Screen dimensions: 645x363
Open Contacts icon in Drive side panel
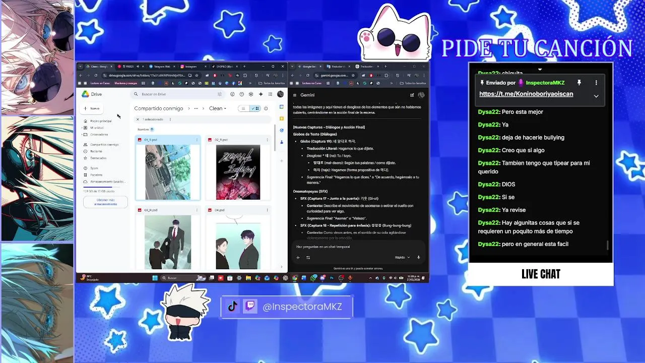click(x=282, y=142)
